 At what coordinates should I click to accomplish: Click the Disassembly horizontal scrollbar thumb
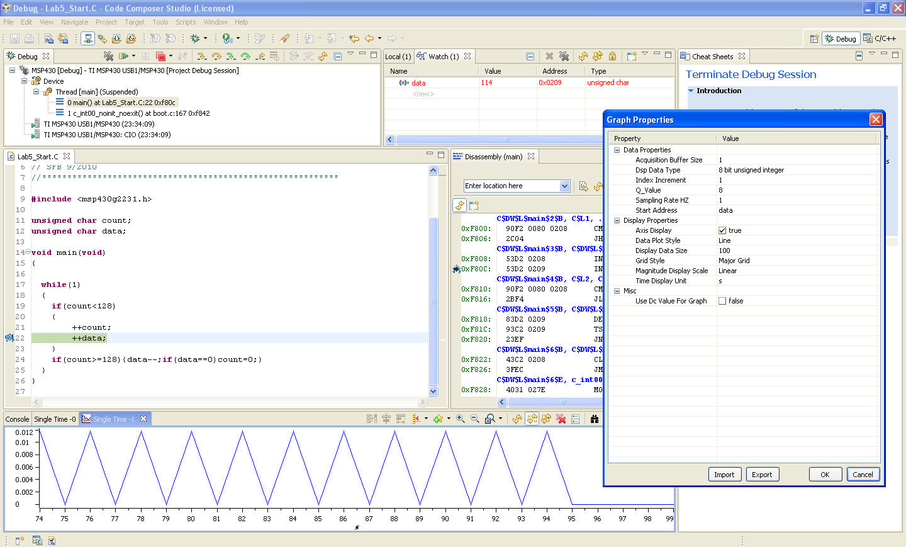(x=562, y=402)
